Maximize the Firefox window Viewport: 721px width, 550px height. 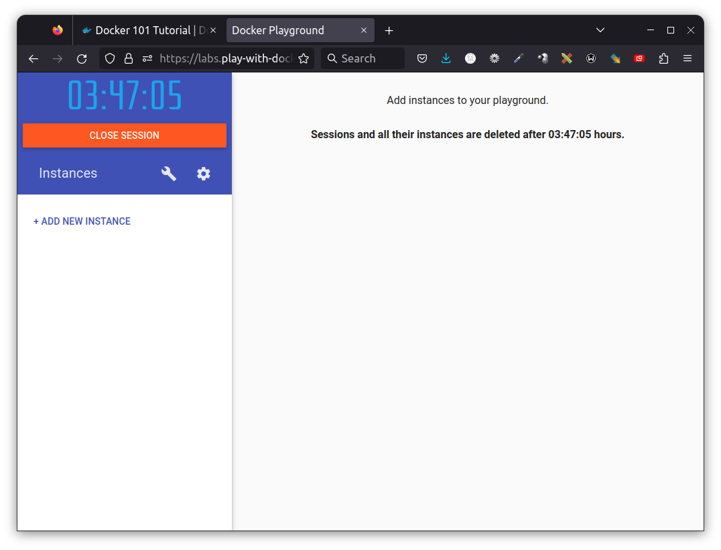coord(671,30)
